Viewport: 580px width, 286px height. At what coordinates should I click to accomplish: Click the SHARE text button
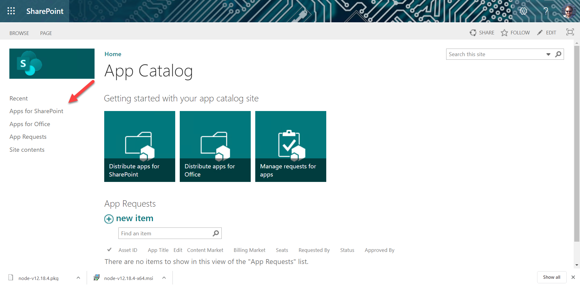pyautogui.click(x=487, y=33)
